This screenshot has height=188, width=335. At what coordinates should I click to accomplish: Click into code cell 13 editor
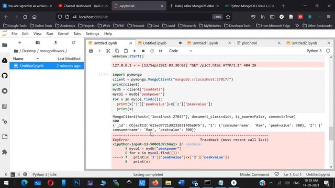(218, 92)
